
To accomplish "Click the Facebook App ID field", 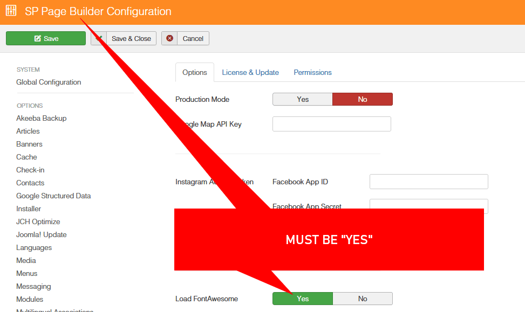I will (429, 182).
